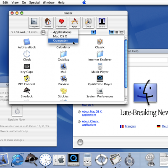Select the Stickies application icon
Screen dimensions: 168x168
pyautogui.click(x=63, y=91)
